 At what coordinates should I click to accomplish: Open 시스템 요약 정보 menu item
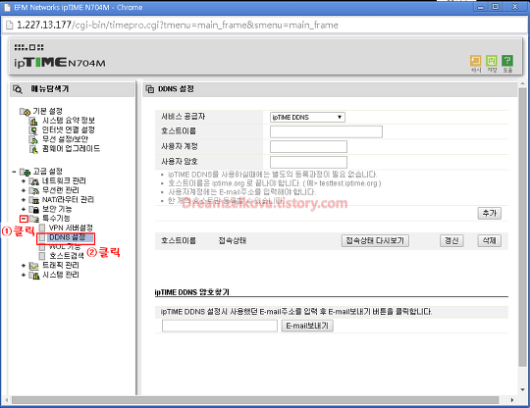click(x=69, y=121)
